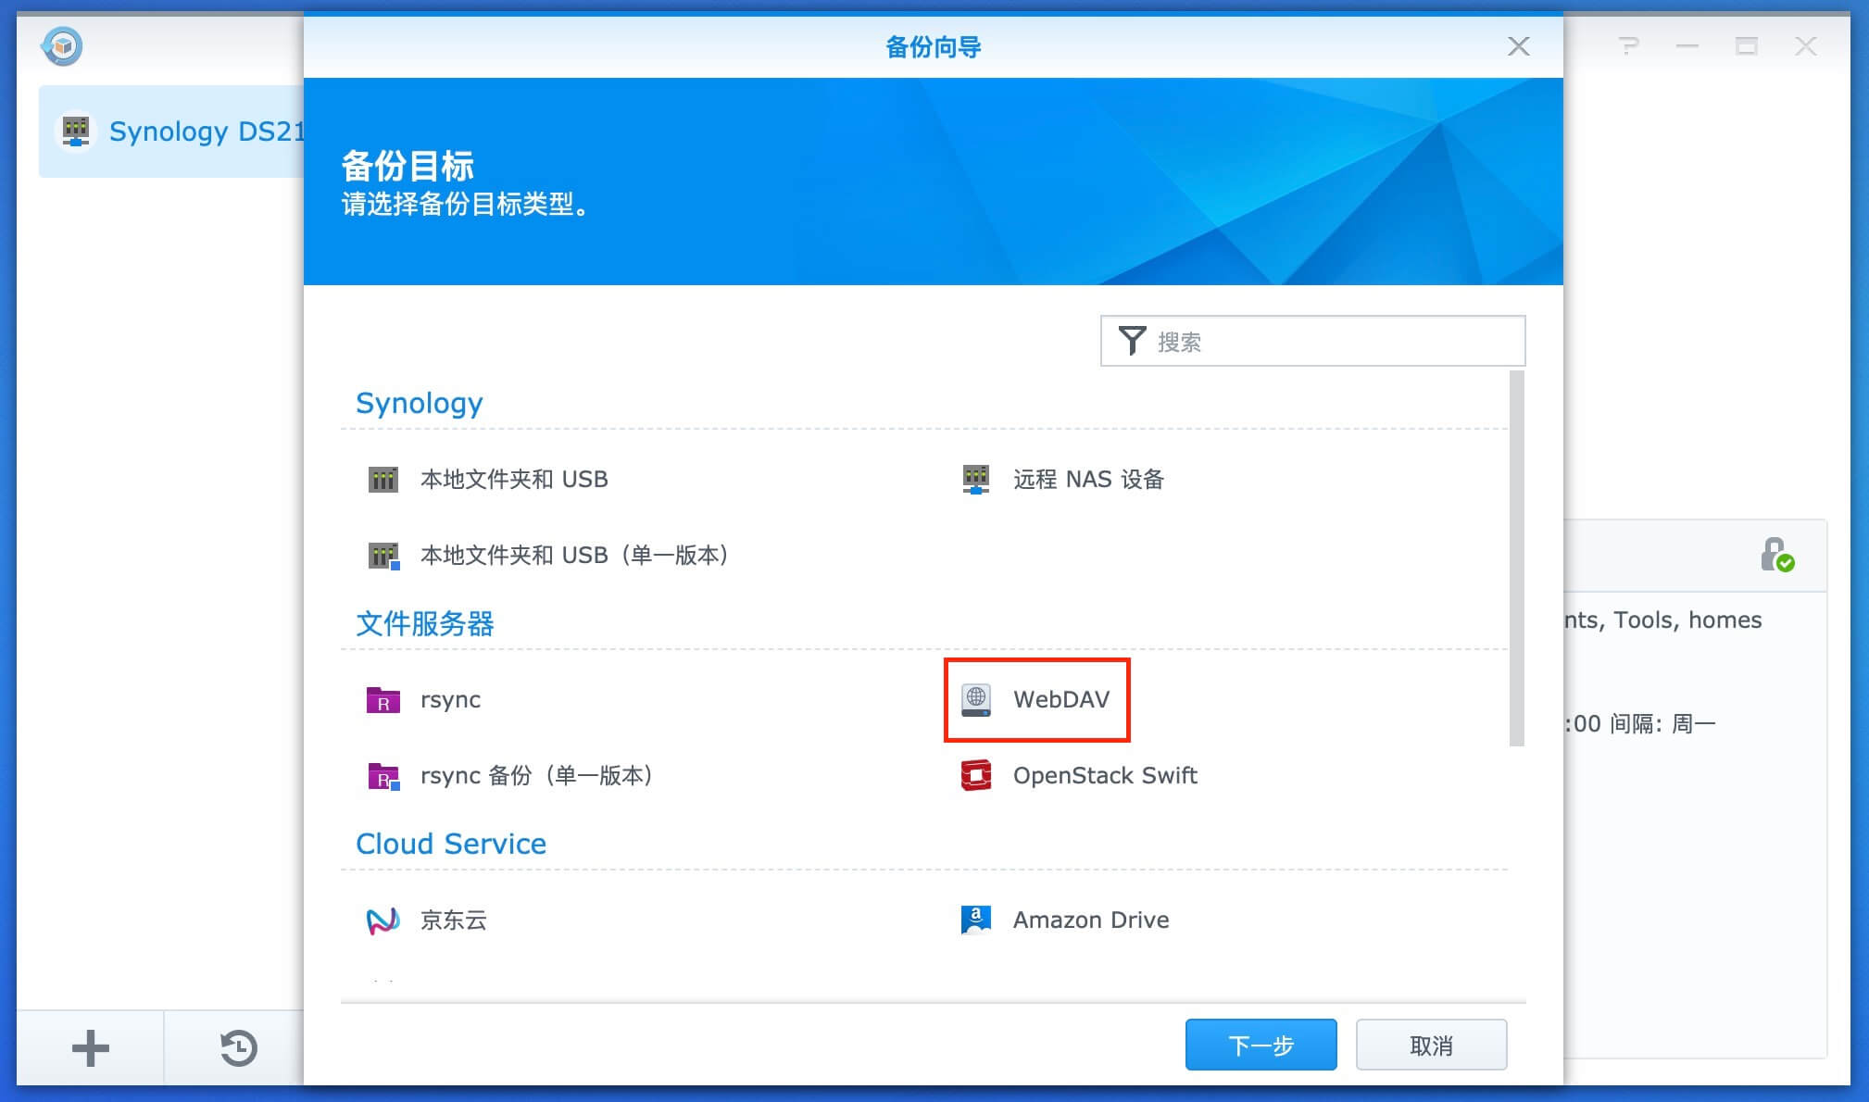Click the destination list vertical scrollbar
Viewport: 1869px width, 1102px height.
[x=1515, y=557]
